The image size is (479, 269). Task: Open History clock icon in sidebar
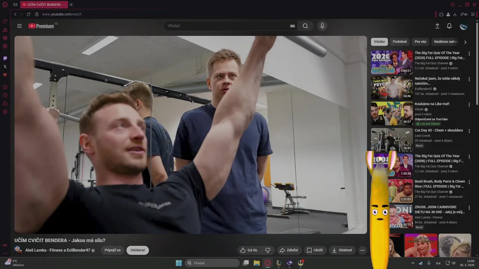pyautogui.click(x=5, y=95)
